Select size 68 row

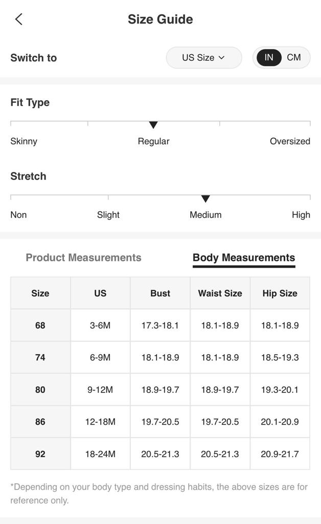pyautogui.click(x=40, y=325)
